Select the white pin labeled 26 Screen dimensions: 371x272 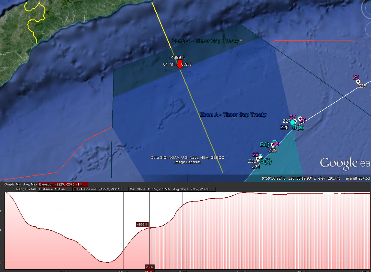[300, 119]
